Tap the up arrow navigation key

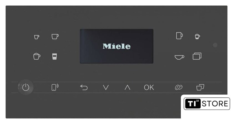tap(127, 87)
